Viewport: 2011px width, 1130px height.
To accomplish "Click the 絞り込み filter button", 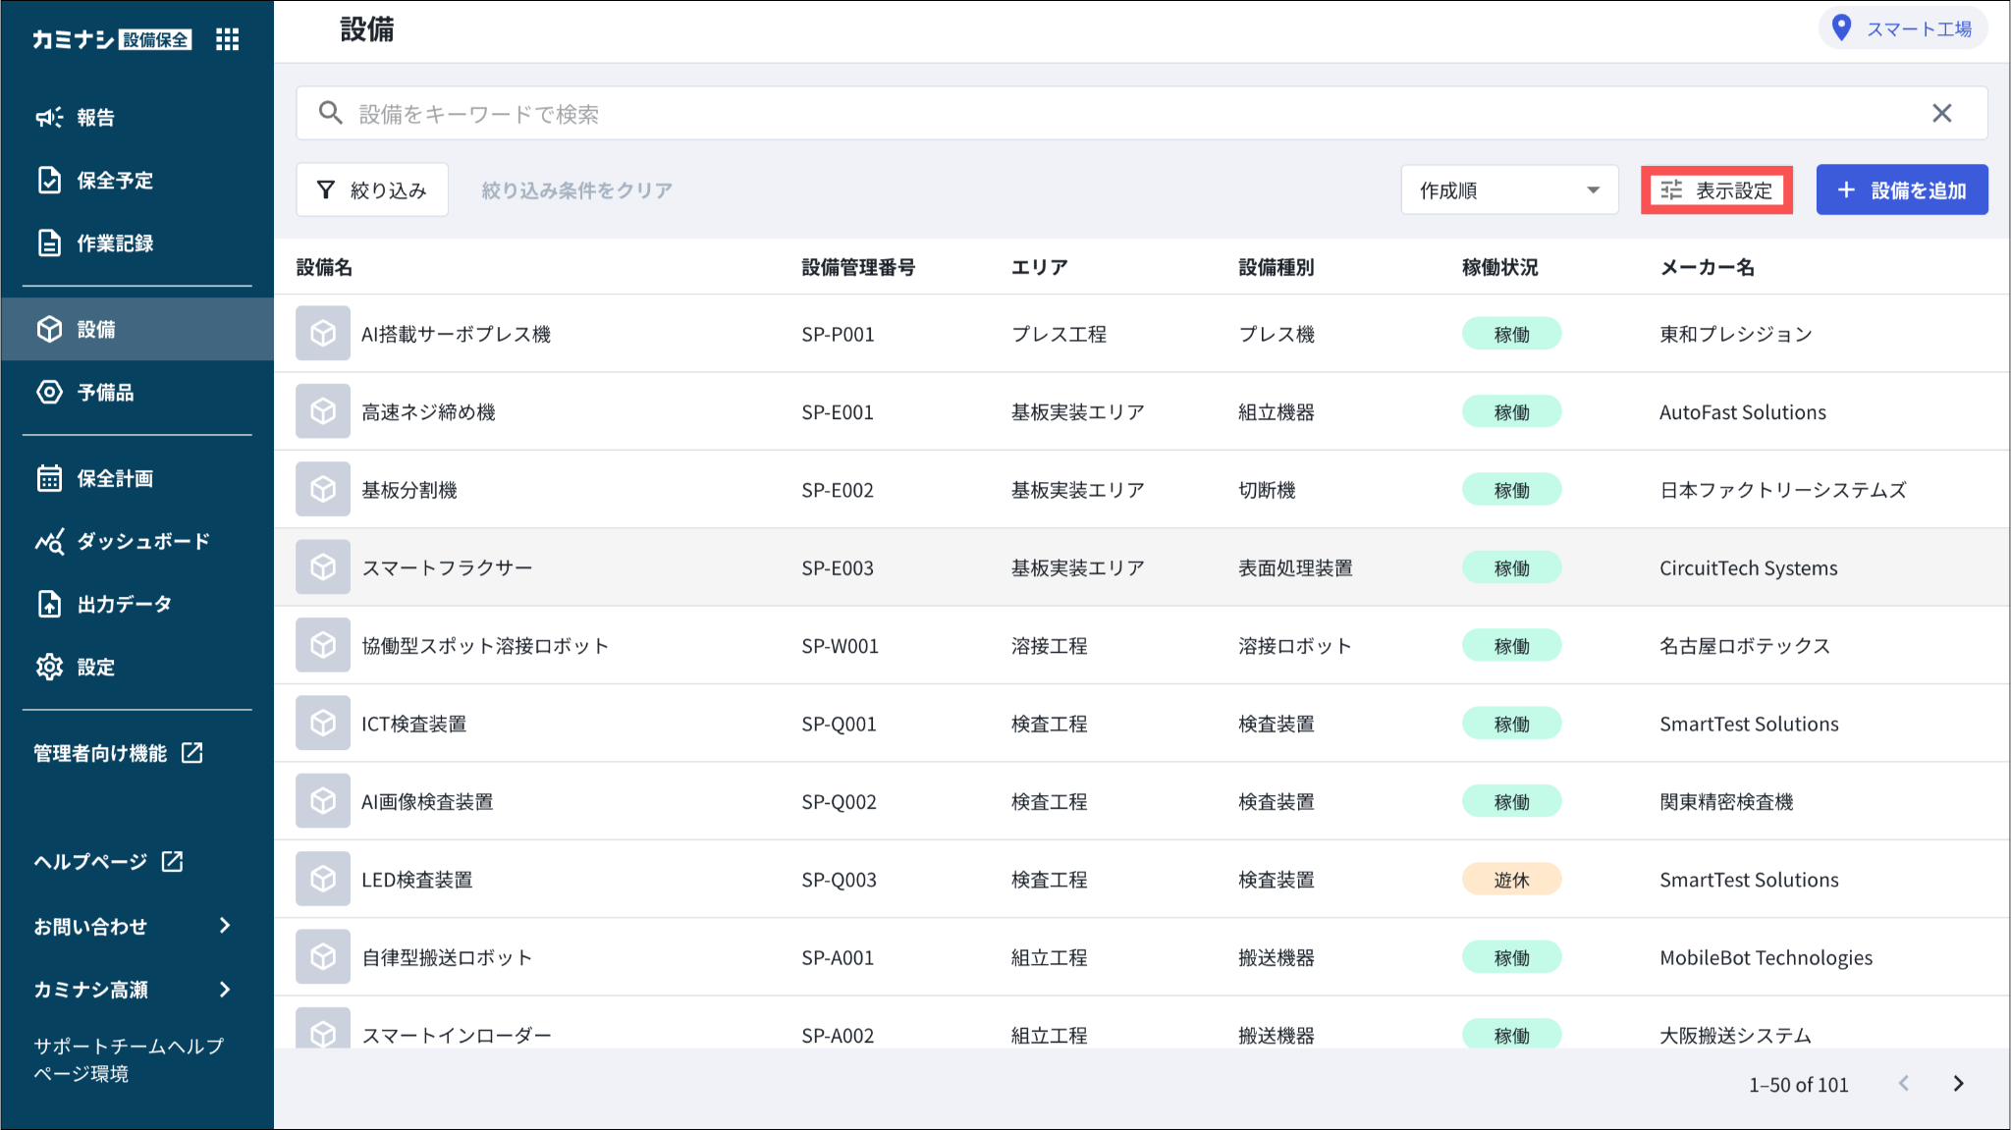I will tap(372, 190).
